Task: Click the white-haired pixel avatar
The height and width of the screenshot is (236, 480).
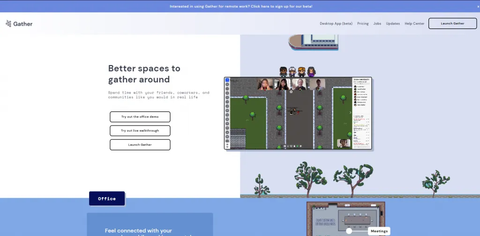Action: (x=292, y=71)
